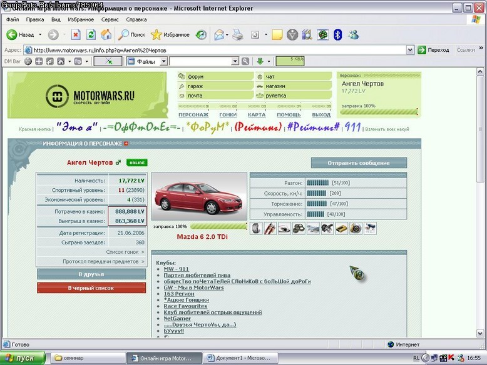Stop page loading with red X icon

click(76, 35)
